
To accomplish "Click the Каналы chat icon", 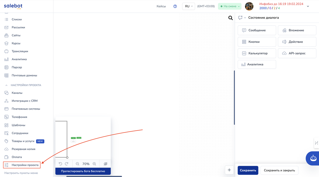I will tap(6, 93).
